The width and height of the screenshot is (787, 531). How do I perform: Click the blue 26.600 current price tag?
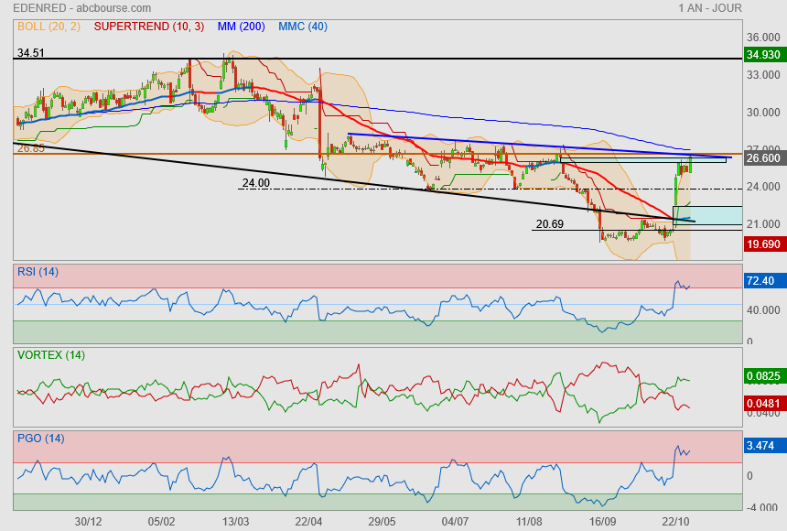pyautogui.click(x=763, y=157)
